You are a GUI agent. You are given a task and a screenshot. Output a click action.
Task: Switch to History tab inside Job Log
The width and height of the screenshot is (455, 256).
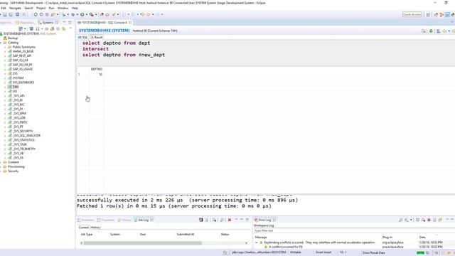click(95, 228)
